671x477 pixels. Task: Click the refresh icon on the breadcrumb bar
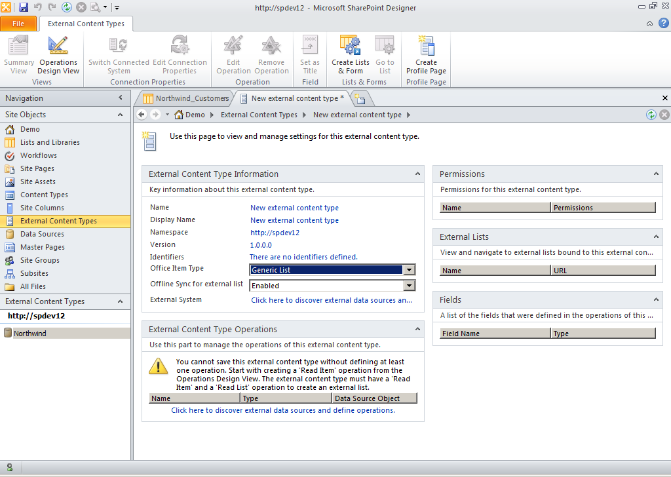coord(651,115)
